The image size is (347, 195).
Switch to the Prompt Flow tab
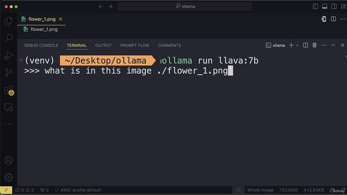135,45
